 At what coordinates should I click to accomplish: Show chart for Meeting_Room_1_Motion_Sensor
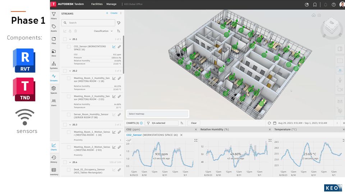tap(114, 132)
